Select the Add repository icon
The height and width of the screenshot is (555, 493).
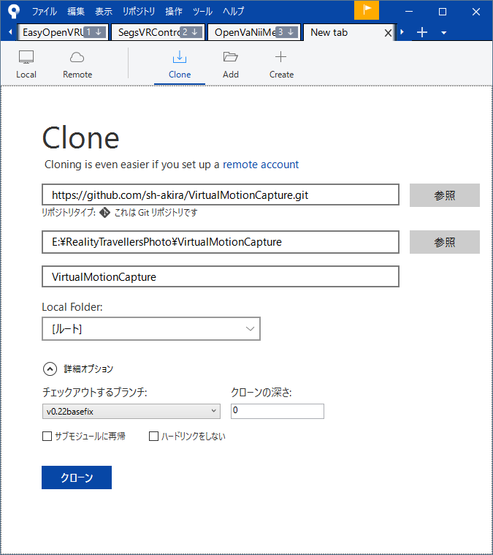pos(231,64)
